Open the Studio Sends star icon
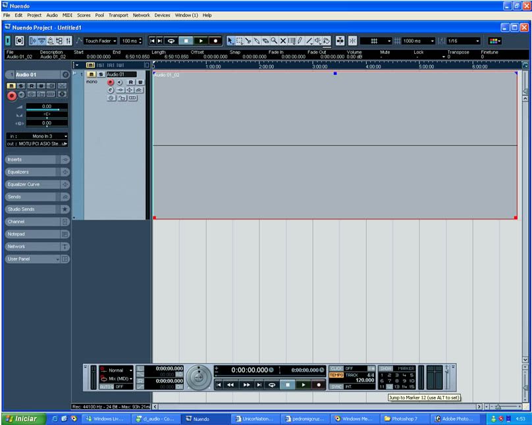 (65, 209)
